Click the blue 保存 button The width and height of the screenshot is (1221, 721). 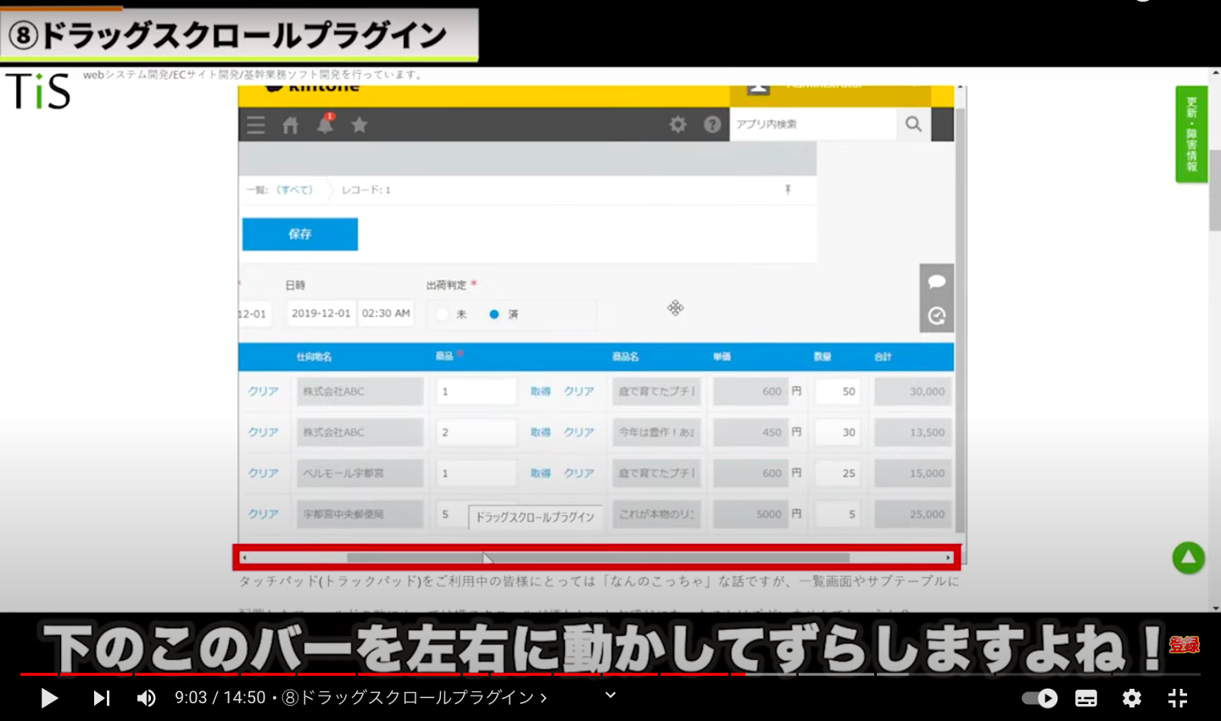coord(299,234)
